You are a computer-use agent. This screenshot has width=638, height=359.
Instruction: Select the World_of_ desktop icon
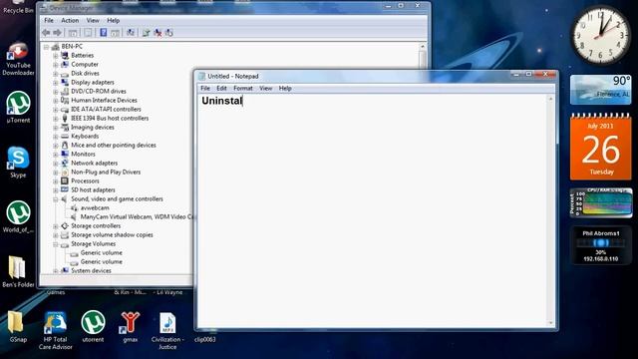pos(18,216)
